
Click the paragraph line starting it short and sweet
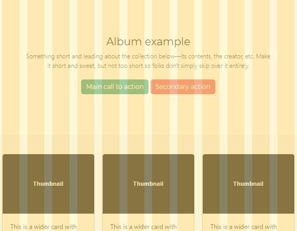[148, 66]
